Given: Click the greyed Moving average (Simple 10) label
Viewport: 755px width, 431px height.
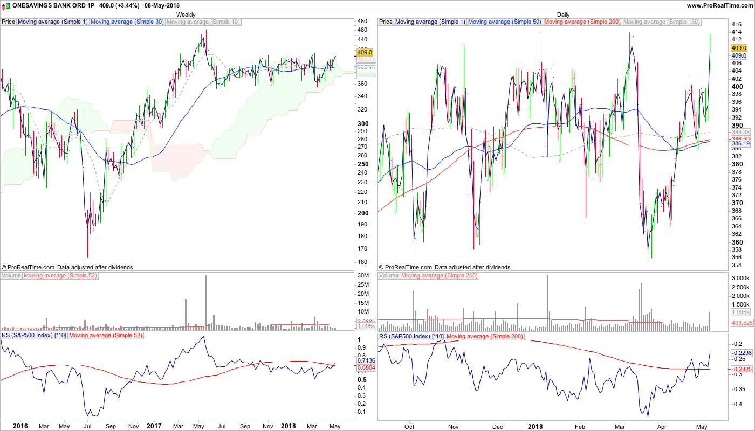Looking at the screenshot, I should [x=203, y=22].
